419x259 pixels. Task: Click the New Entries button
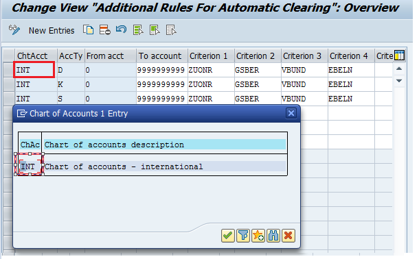pyautogui.click(x=52, y=31)
